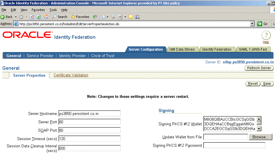275x154 pixels.
Task: Open the Help link under question mark
Action: tap(266, 42)
